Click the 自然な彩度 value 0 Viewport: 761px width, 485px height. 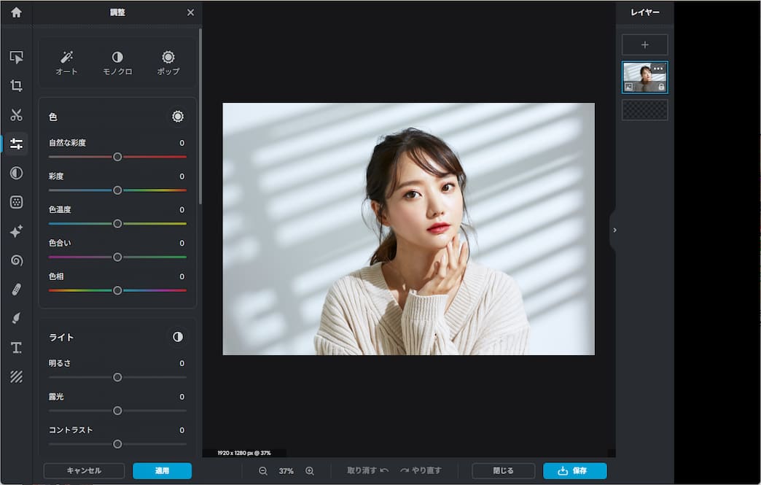(182, 143)
